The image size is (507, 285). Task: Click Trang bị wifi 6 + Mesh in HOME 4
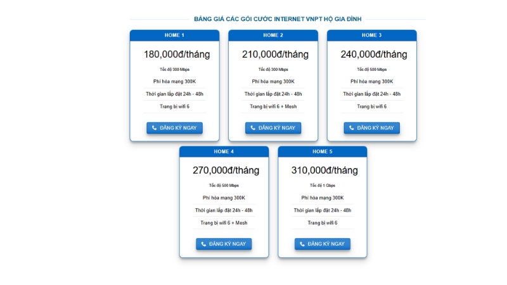(224, 223)
